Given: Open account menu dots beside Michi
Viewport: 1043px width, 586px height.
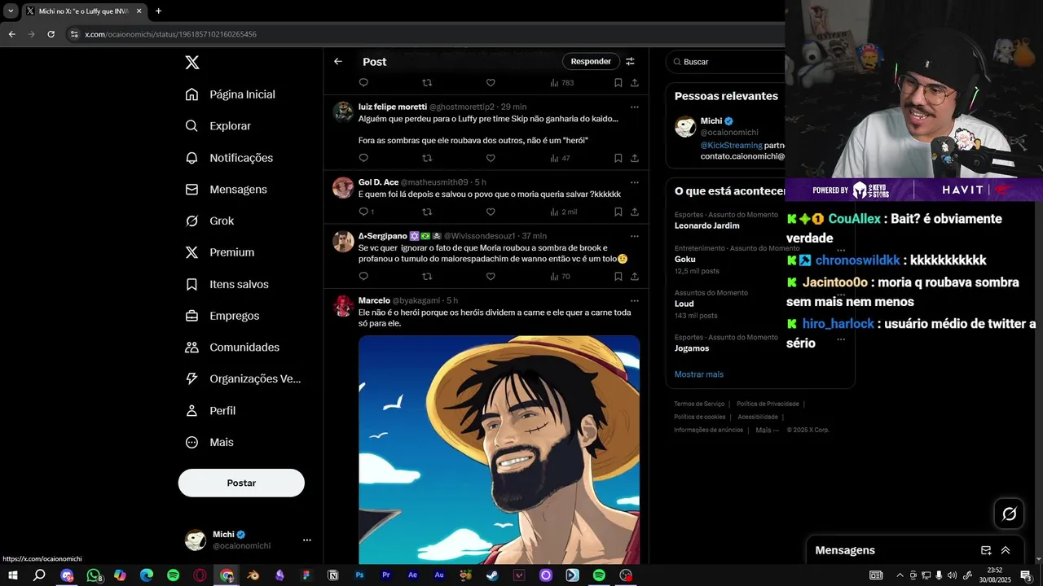Looking at the screenshot, I should point(307,540).
